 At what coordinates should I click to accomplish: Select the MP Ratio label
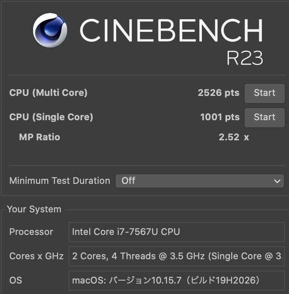pos(39,137)
